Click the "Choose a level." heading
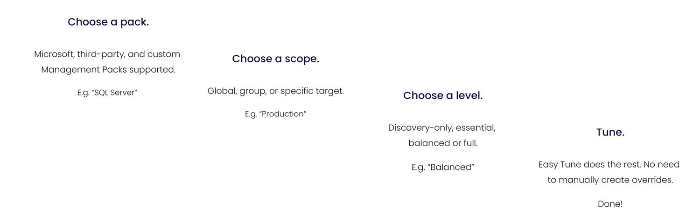Image resolution: width=700 pixels, height=222 pixels. pyautogui.click(x=443, y=95)
